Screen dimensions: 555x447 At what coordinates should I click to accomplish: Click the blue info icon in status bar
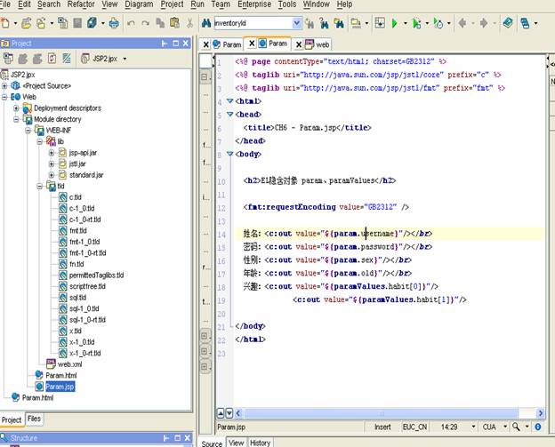(538, 427)
